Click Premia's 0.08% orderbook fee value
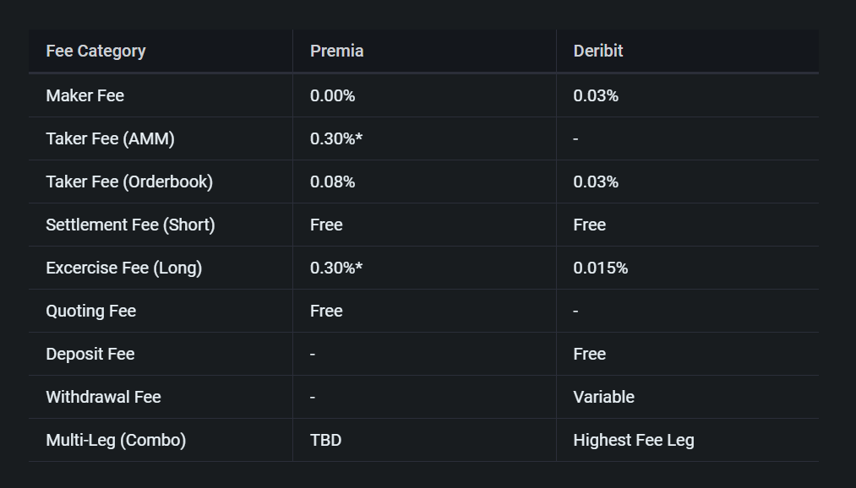The height and width of the screenshot is (488, 856). click(332, 182)
